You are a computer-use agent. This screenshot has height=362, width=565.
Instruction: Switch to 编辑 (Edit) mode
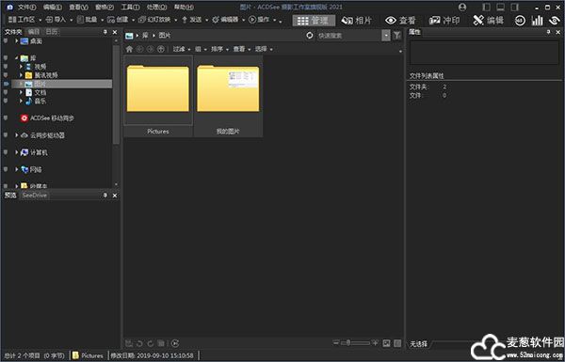(488, 20)
